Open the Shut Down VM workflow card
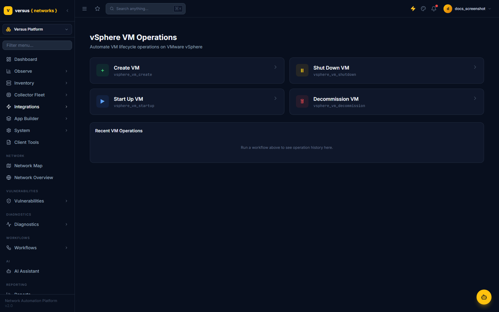This screenshot has width=499, height=312. click(387, 71)
